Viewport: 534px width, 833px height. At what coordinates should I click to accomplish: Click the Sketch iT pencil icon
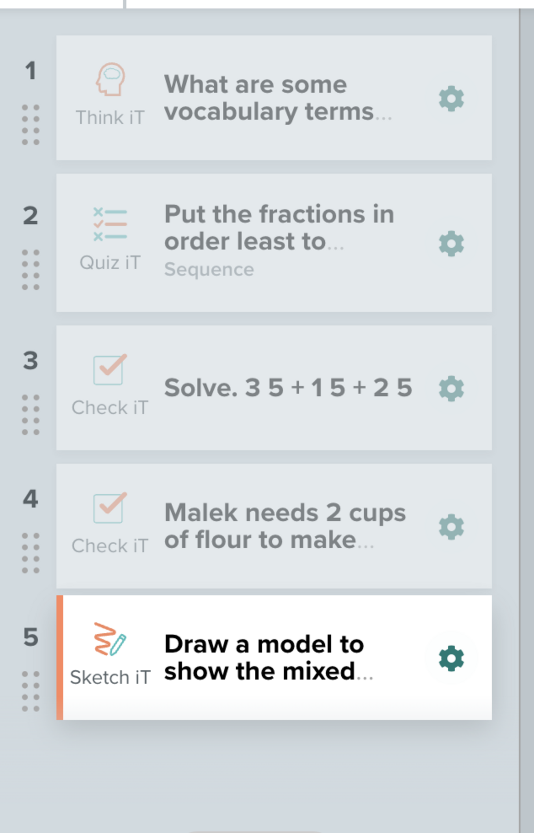(110, 639)
